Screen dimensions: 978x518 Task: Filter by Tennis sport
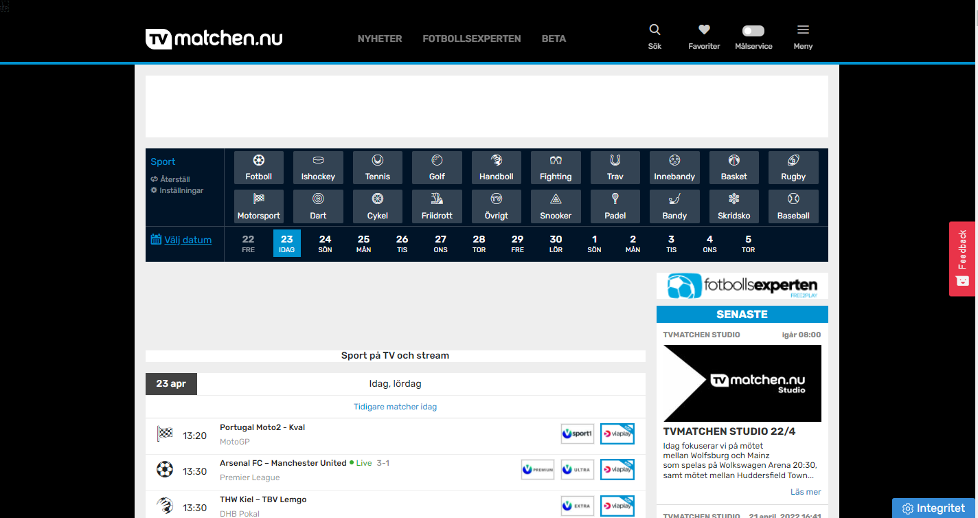point(378,168)
